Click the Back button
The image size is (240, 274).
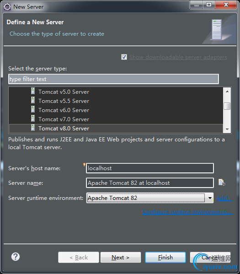tap(79, 257)
